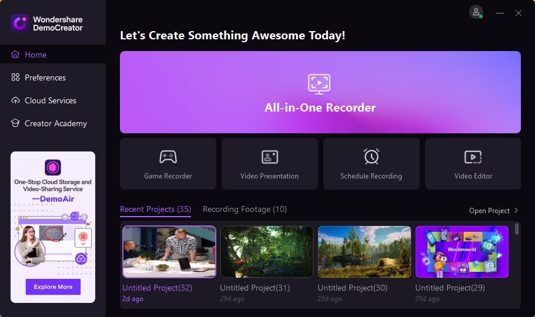535x317 pixels.
Task: Click the Video Editor label
Action: click(473, 176)
